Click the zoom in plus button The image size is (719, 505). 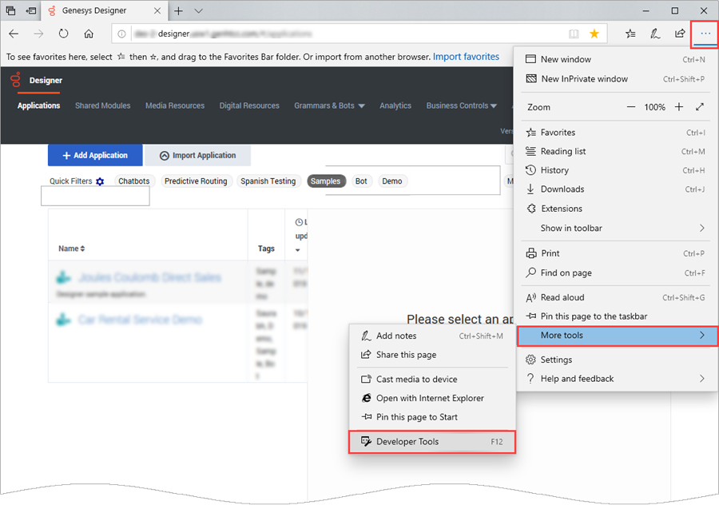tap(679, 107)
